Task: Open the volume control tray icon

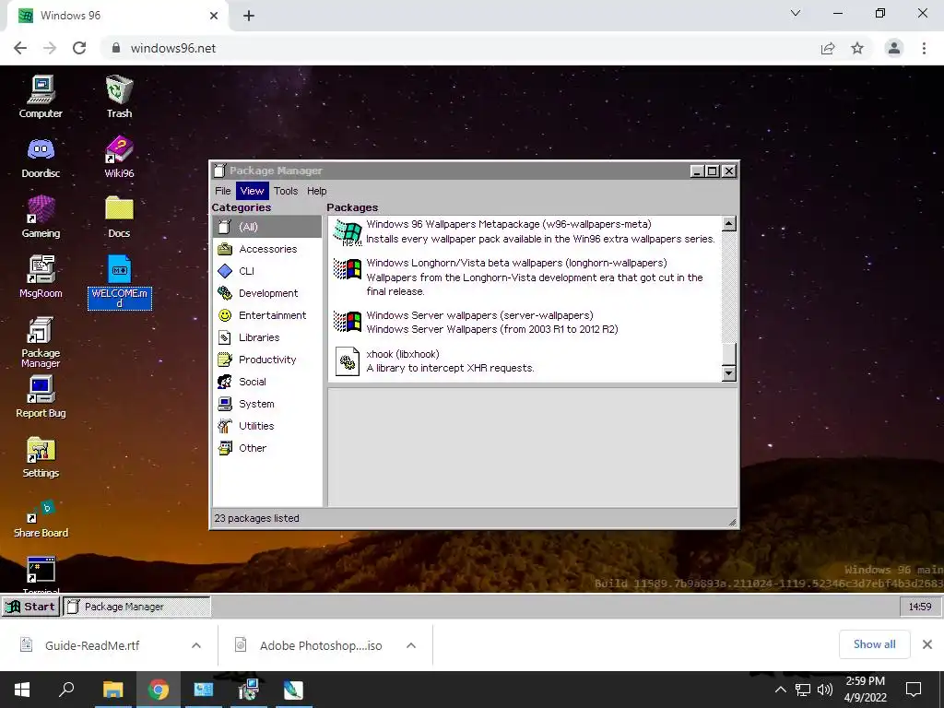Action: 825,690
